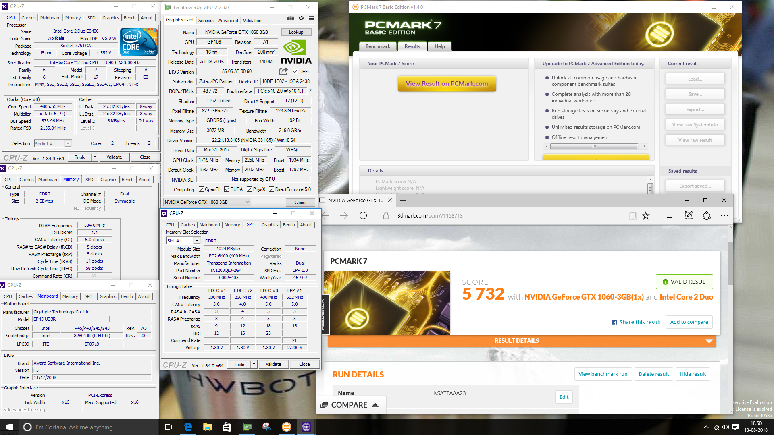Viewport: 774px width, 435px height.
Task: Open File Explorer from the taskbar
Action: (208, 427)
